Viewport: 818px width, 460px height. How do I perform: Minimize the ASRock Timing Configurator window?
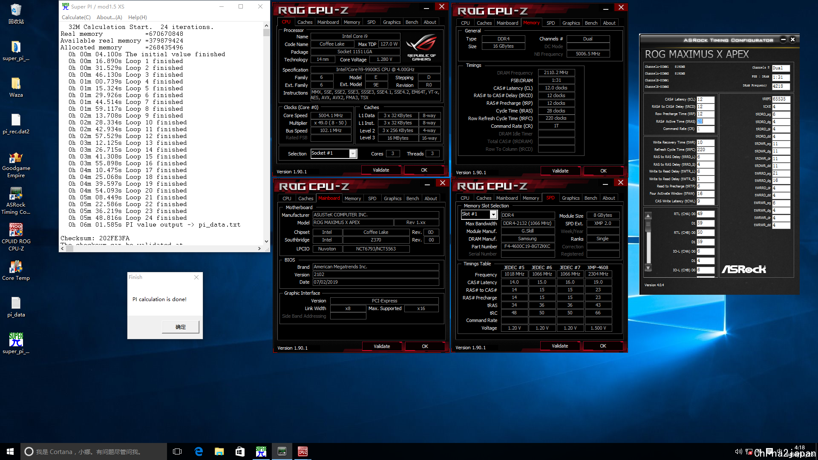pyautogui.click(x=783, y=40)
